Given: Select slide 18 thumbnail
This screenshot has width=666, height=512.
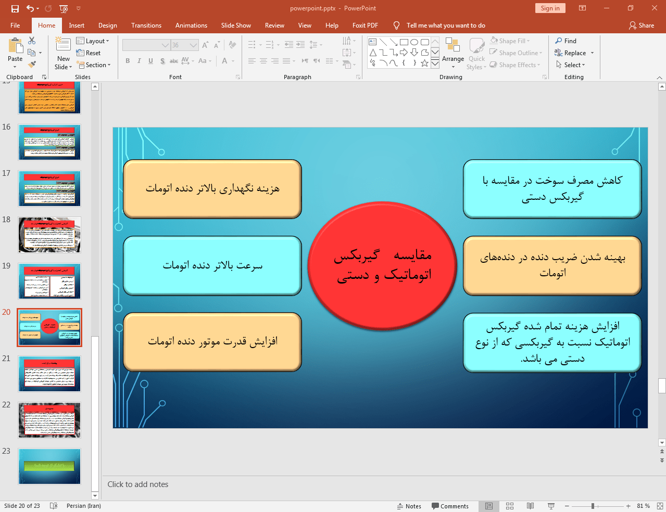Looking at the screenshot, I should [49, 235].
